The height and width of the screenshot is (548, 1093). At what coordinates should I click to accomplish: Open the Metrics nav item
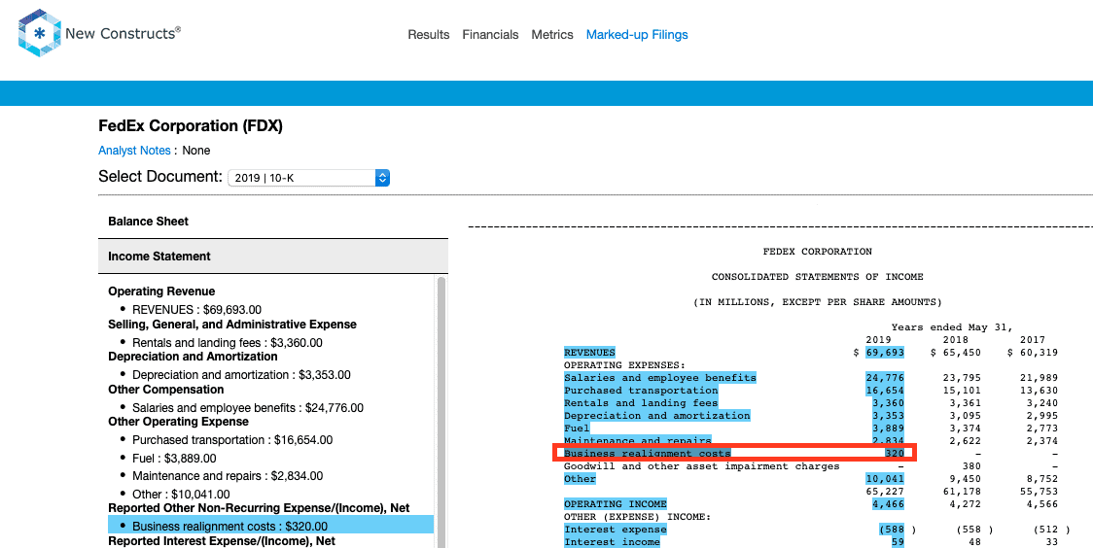pos(552,35)
